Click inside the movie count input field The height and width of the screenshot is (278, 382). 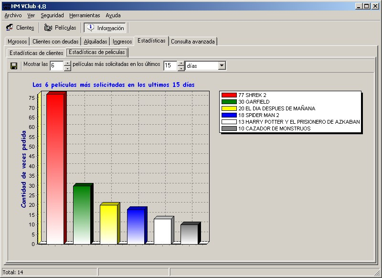tap(56, 65)
